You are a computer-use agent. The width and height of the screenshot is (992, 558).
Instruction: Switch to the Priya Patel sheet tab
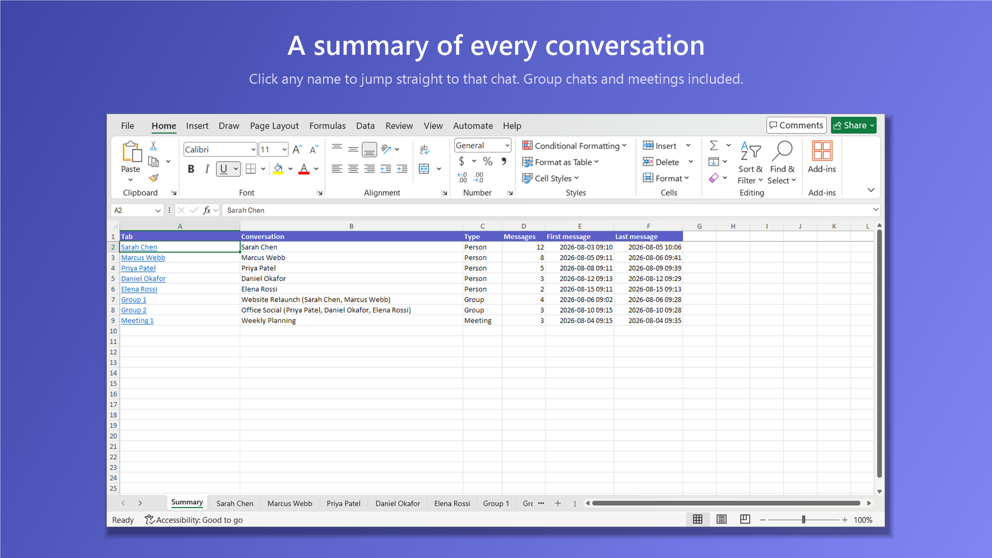click(x=343, y=503)
